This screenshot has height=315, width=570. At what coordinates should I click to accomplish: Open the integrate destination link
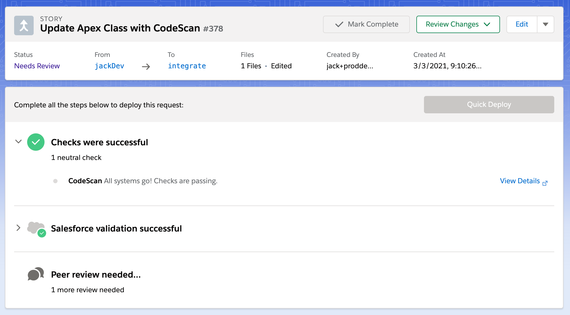[187, 66]
